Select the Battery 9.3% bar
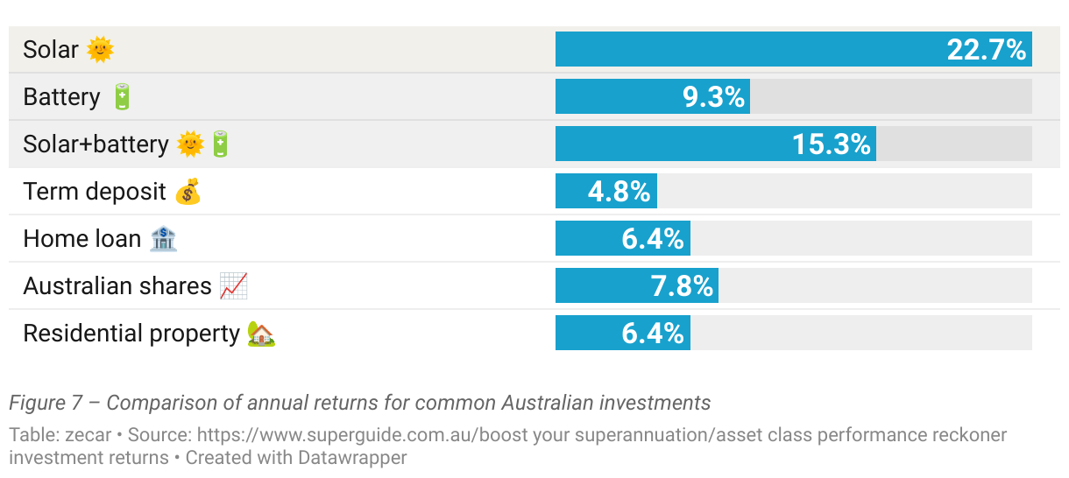 (653, 96)
